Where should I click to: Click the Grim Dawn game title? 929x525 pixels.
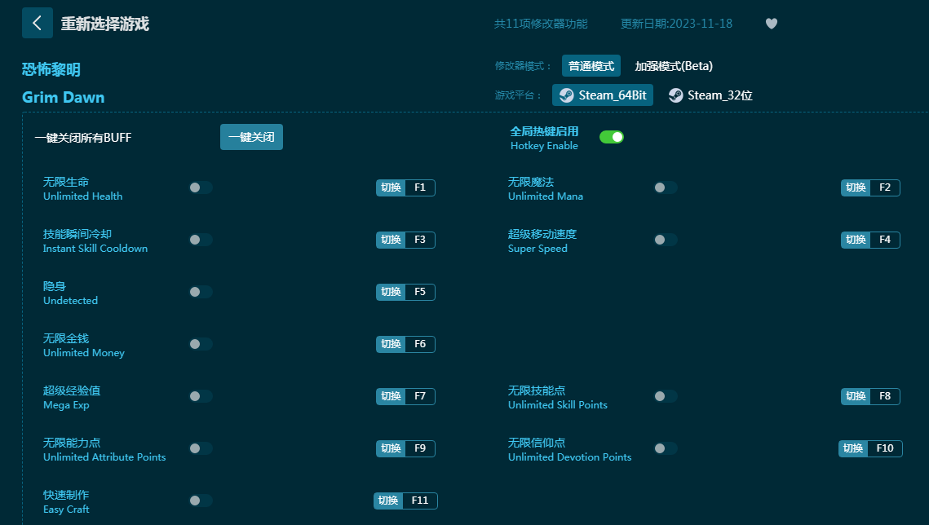point(64,97)
